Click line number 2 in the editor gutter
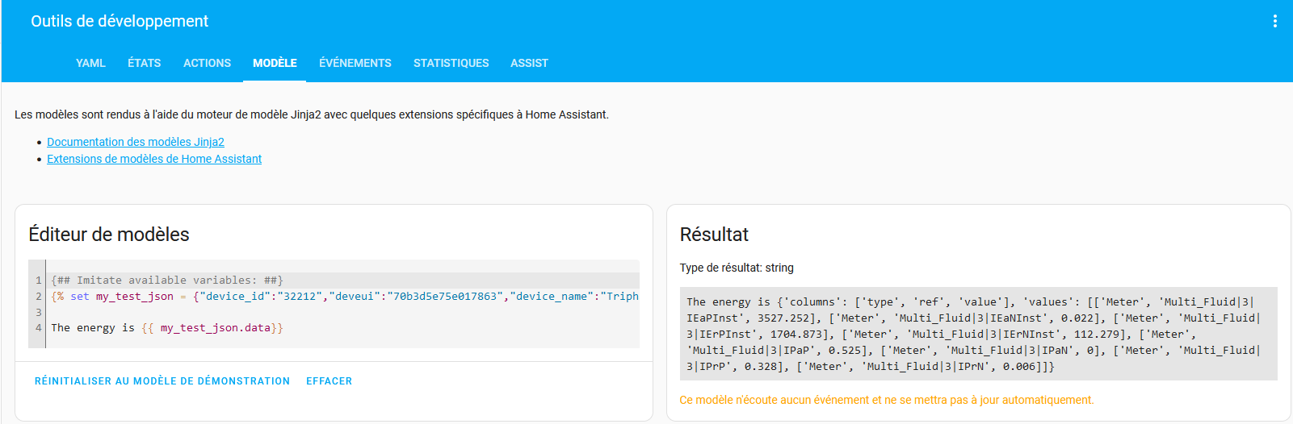The height and width of the screenshot is (424, 1293). (38, 297)
